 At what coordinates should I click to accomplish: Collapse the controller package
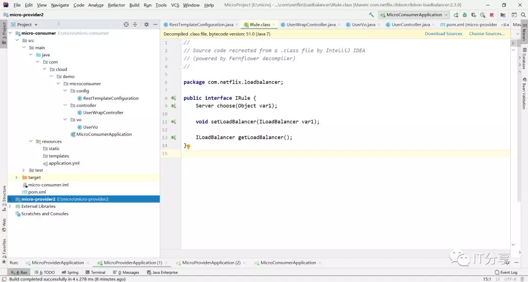pos(66,106)
